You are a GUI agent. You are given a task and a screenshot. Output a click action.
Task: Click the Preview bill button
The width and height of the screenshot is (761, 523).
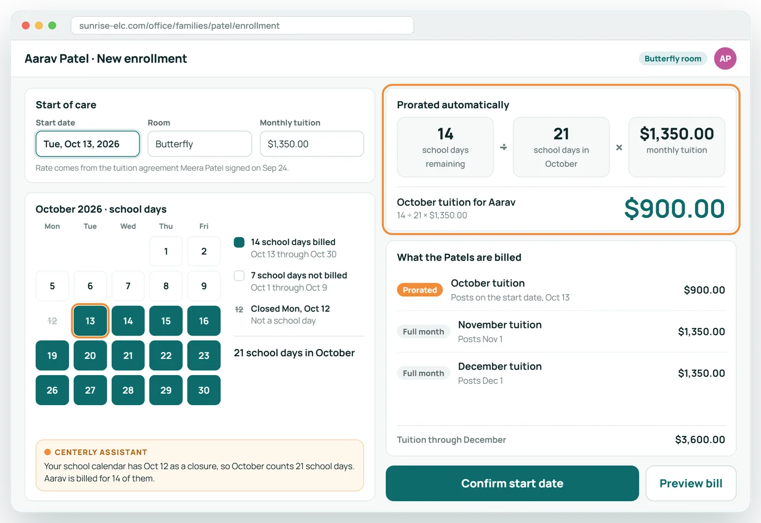[x=691, y=483]
